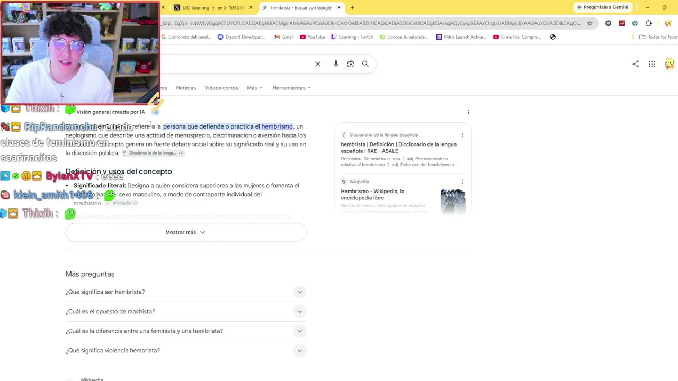Start a voice search with the microphone

tap(336, 64)
